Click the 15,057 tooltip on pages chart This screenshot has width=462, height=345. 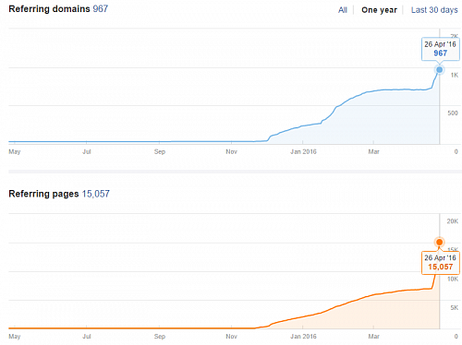click(x=441, y=263)
